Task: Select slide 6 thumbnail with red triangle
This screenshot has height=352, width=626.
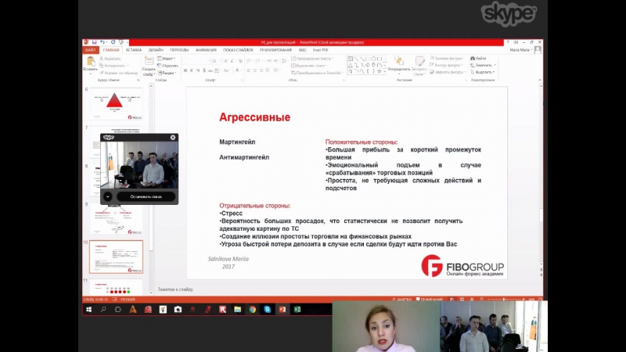Action: tap(116, 103)
